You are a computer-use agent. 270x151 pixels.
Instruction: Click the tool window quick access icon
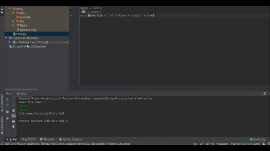tap(2, 144)
